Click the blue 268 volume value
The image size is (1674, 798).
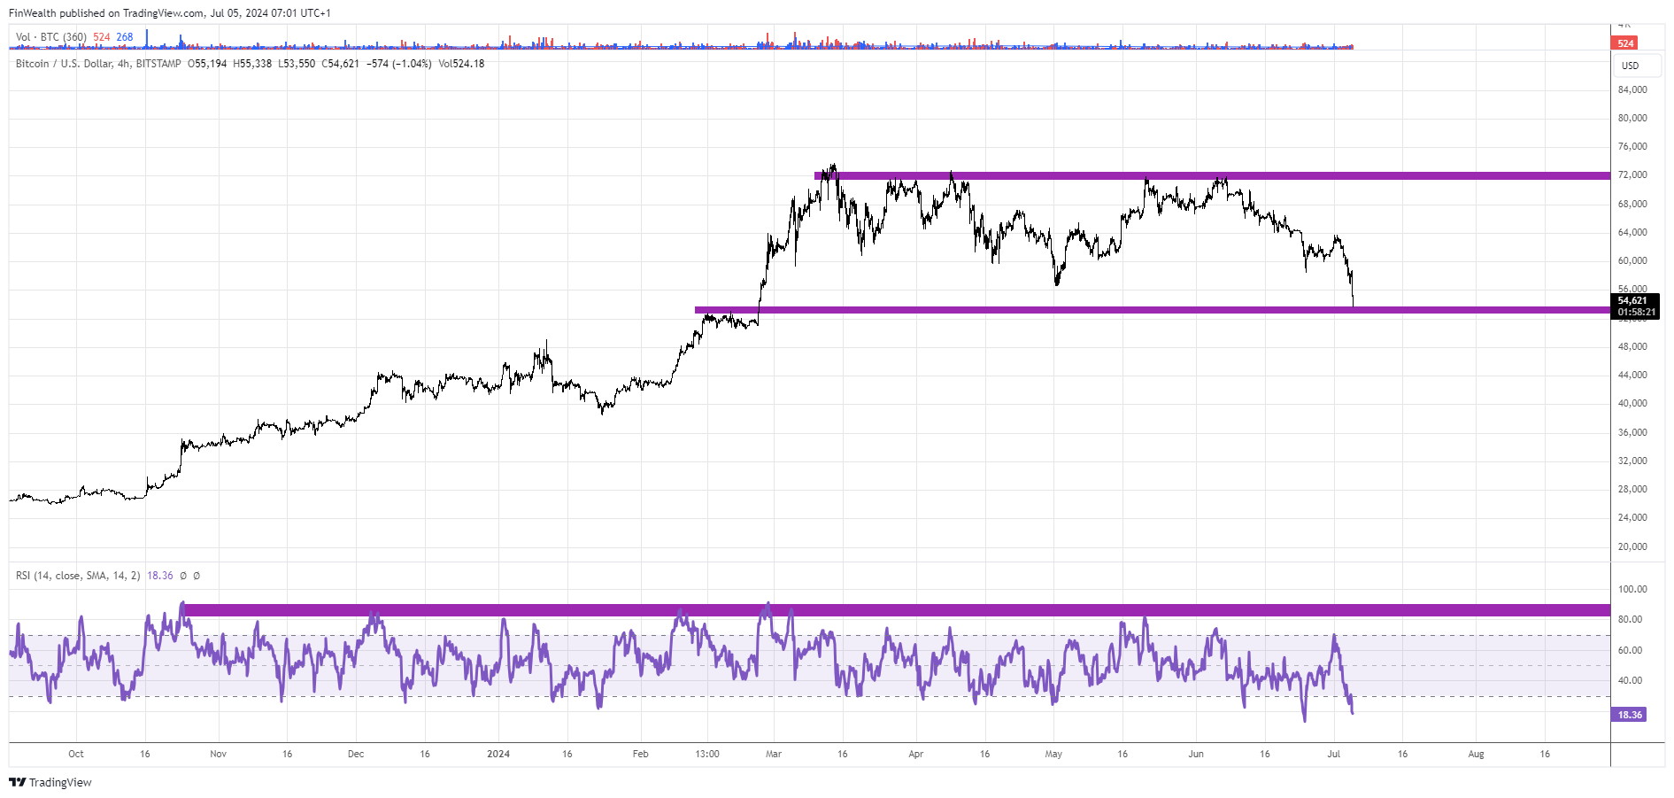pos(125,37)
